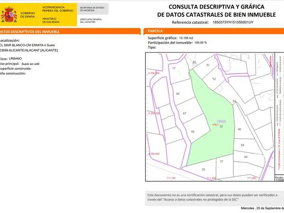Click the 18503 block number label

point(221,121)
